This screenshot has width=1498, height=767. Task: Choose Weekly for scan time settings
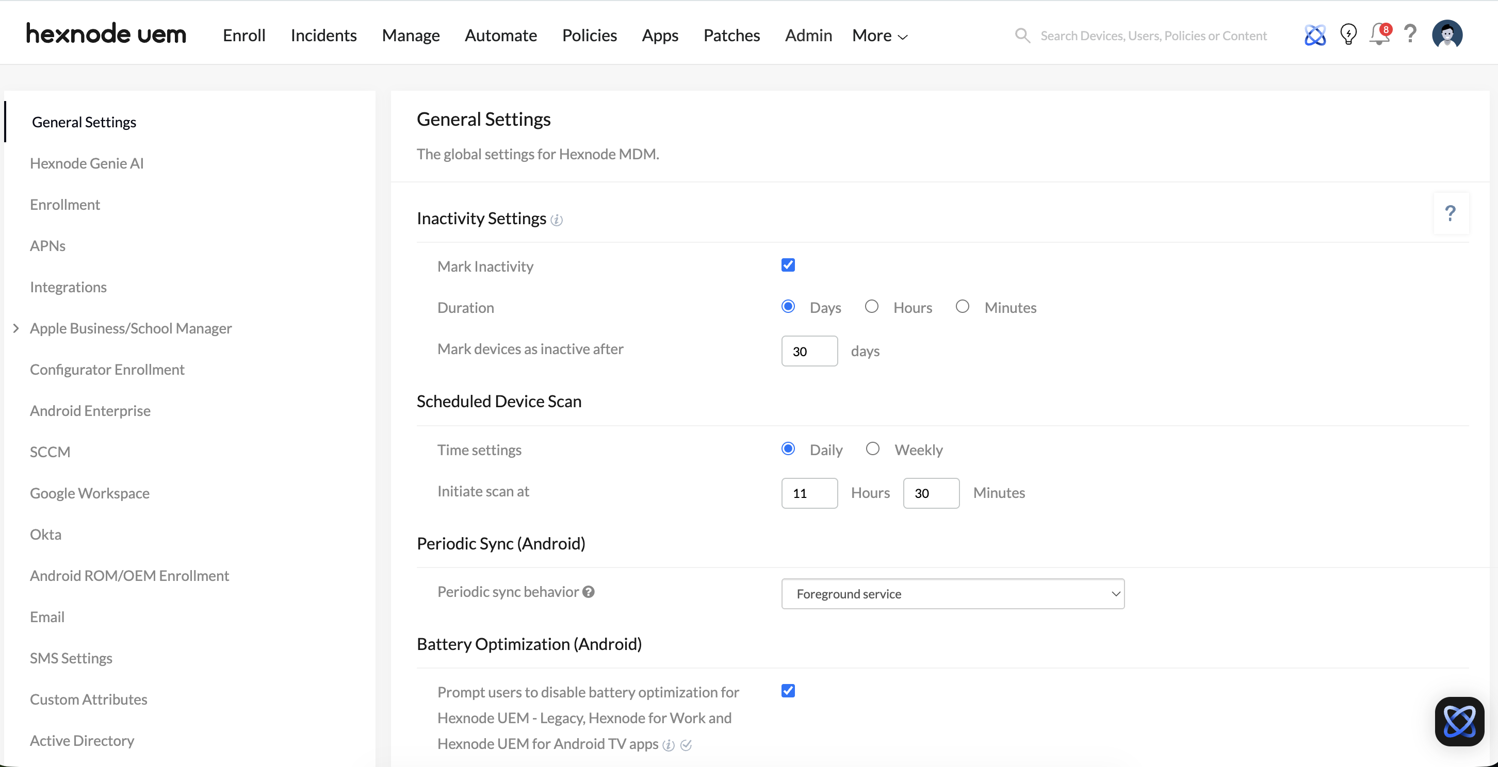point(872,448)
